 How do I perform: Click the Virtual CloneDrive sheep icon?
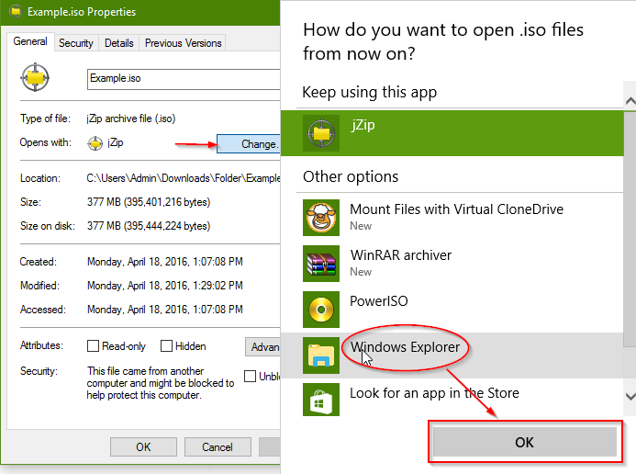(x=321, y=218)
